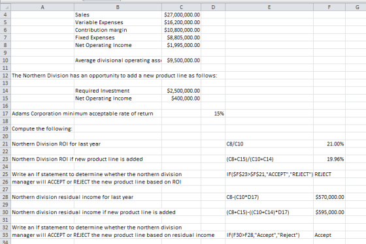Click 'Average divisional operating' label cell
366x244 pixels.
(x=118, y=61)
